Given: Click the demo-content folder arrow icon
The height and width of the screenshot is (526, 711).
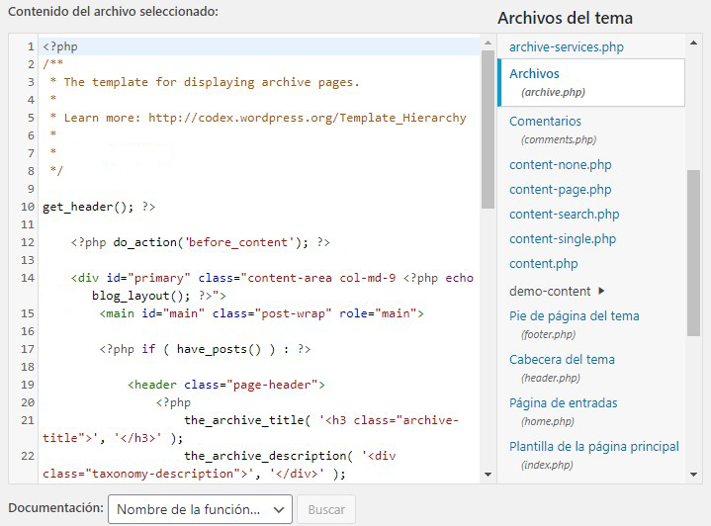Looking at the screenshot, I should point(602,292).
